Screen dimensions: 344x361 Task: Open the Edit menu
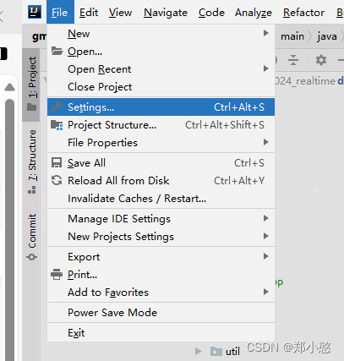[x=89, y=13]
